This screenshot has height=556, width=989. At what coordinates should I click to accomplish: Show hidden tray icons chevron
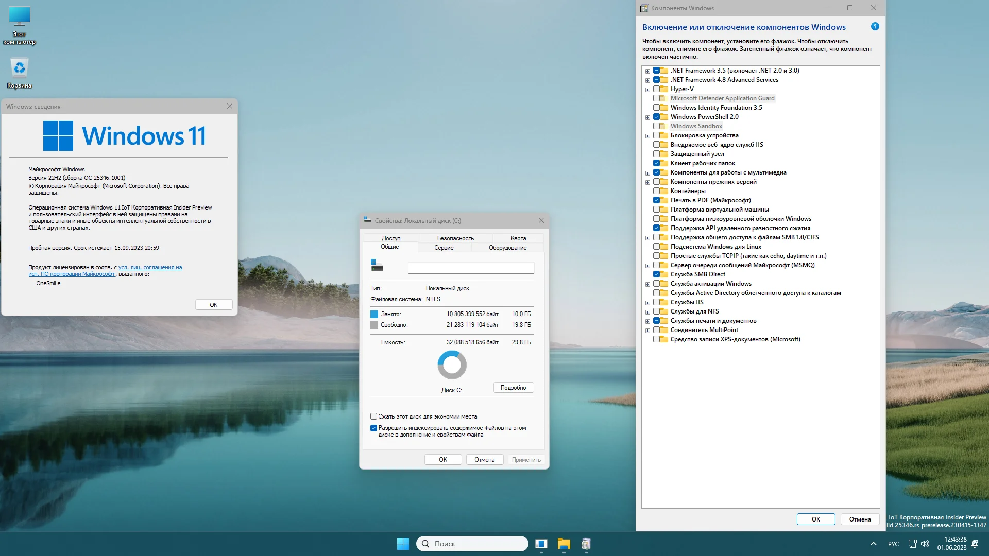coord(873,544)
